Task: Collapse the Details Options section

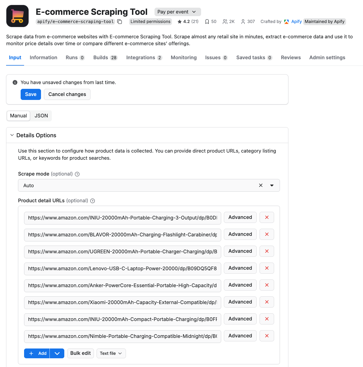Action: point(12,135)
